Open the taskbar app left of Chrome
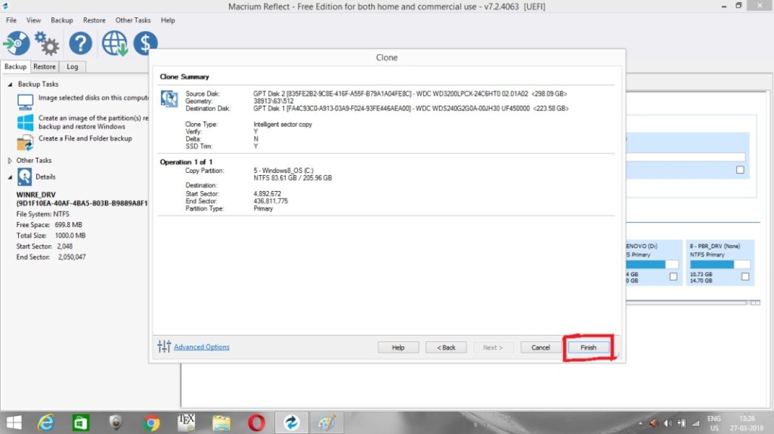This screenshot has height=434, width=774. pos(116,423)
